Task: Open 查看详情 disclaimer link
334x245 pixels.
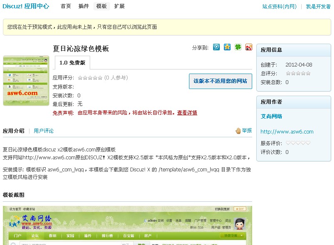Action: click(187, 113)
